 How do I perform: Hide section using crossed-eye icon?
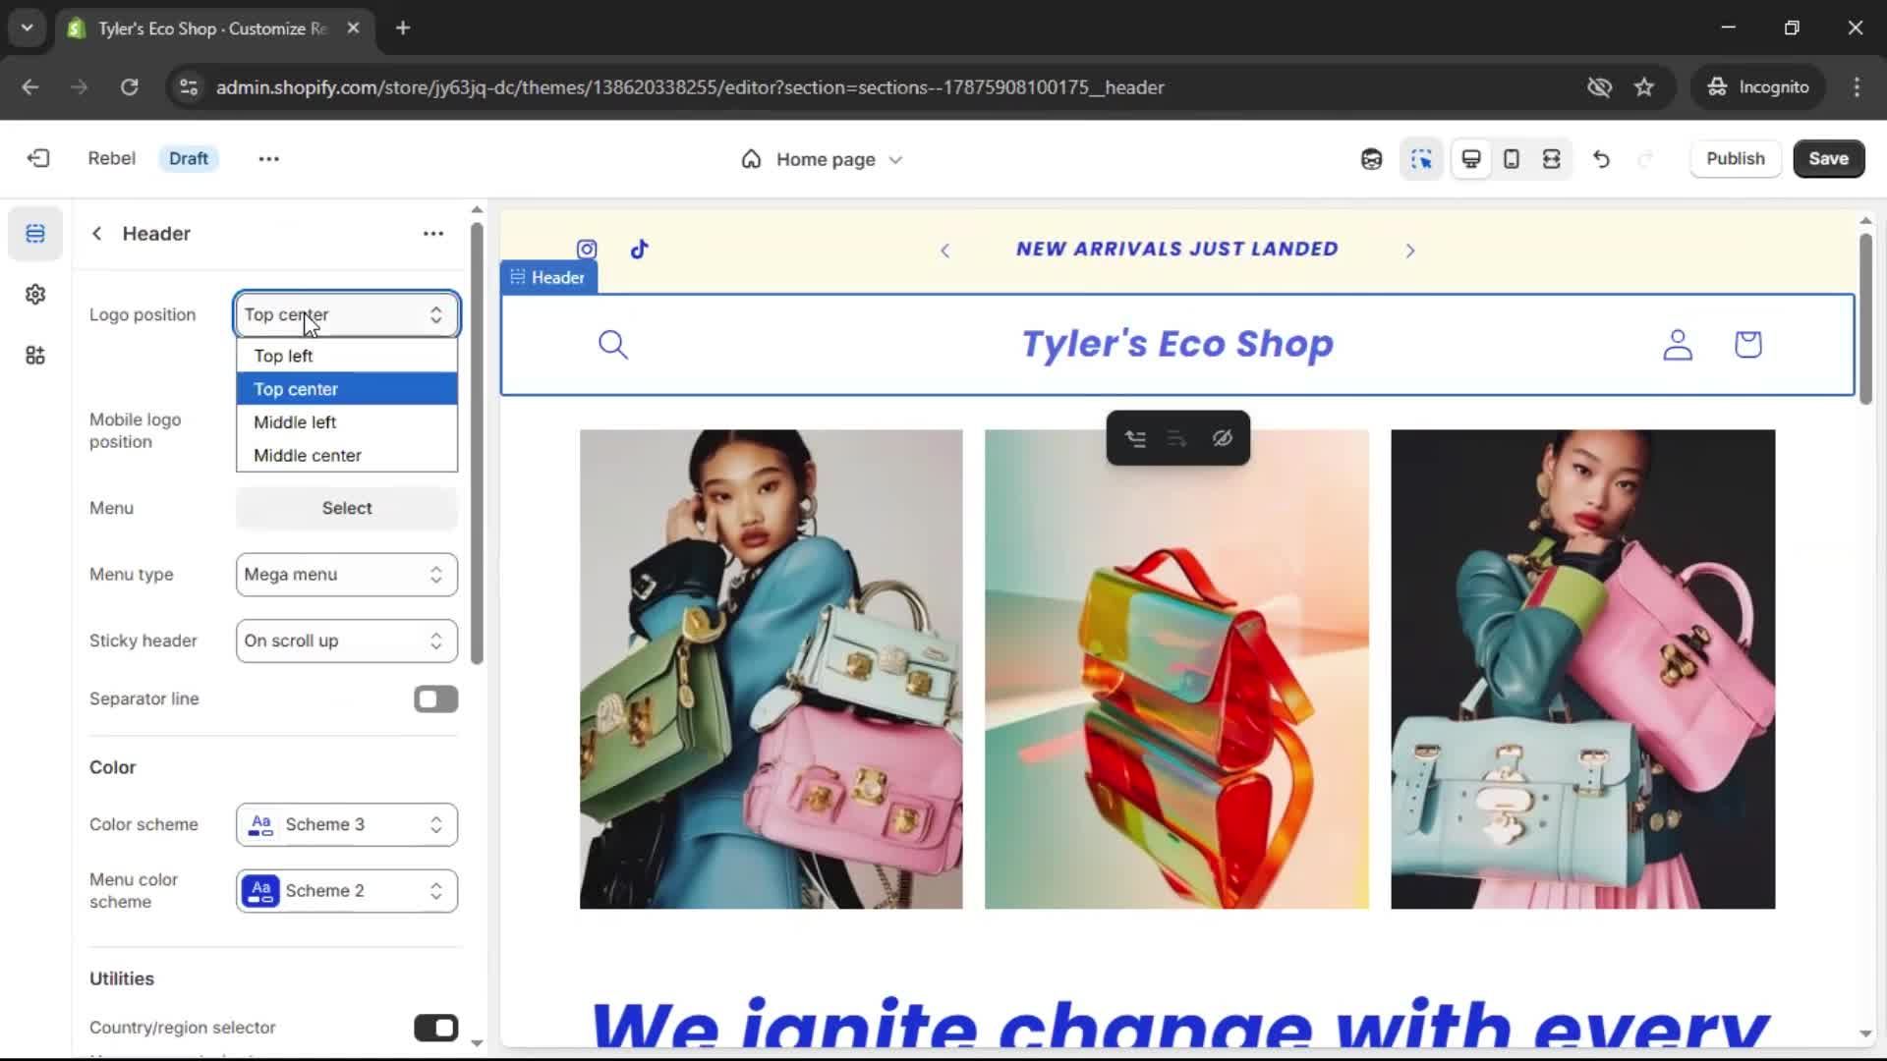point(1222,438)
